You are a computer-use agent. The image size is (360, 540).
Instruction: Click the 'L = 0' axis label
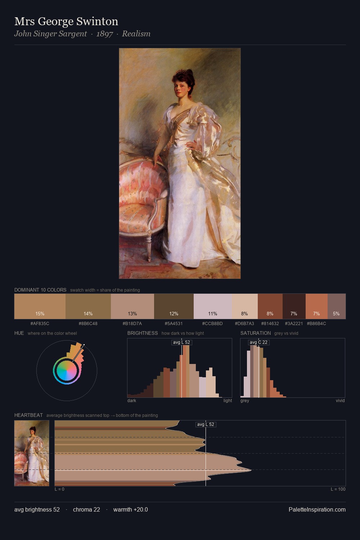click(x=59, y=489)
